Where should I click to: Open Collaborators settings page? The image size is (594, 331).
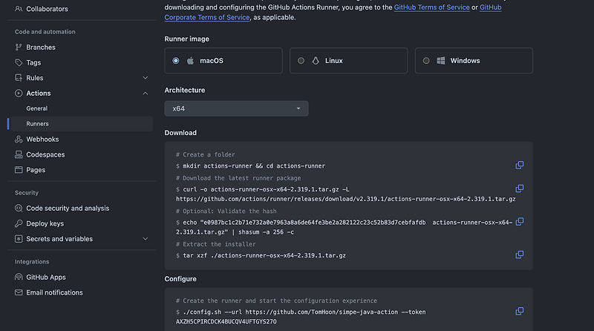tap(47, 9)
